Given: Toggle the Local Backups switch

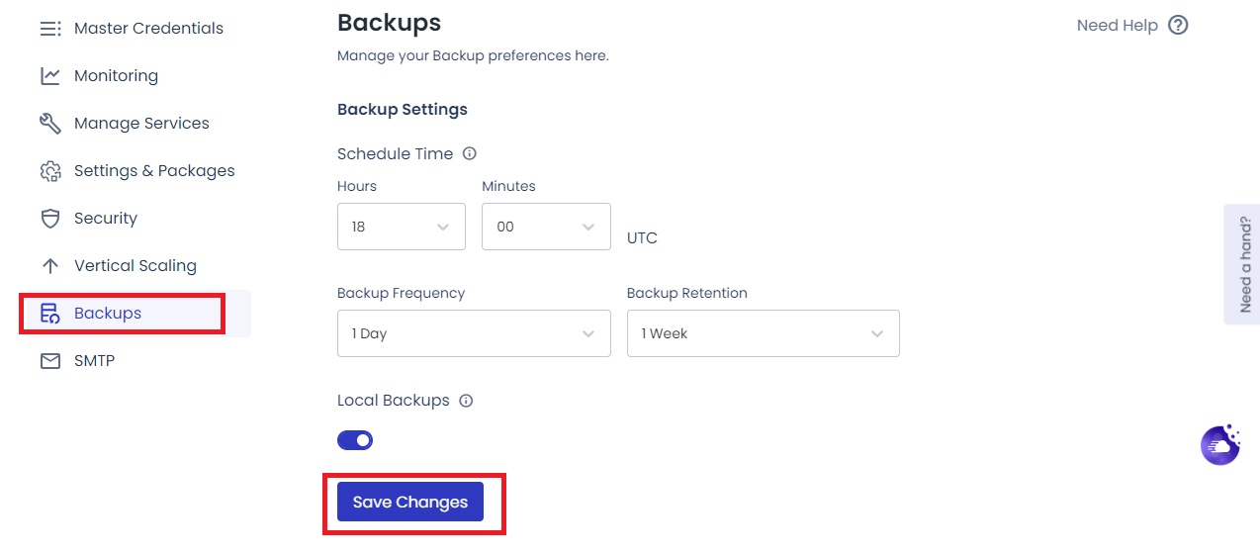Looking at the screenshot, I should point(355,440).
